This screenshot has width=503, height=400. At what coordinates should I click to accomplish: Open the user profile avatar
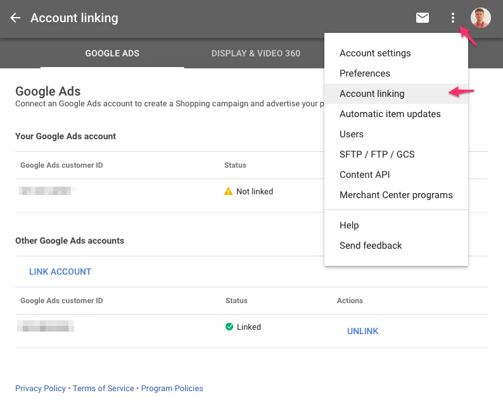tap(480, 18)
